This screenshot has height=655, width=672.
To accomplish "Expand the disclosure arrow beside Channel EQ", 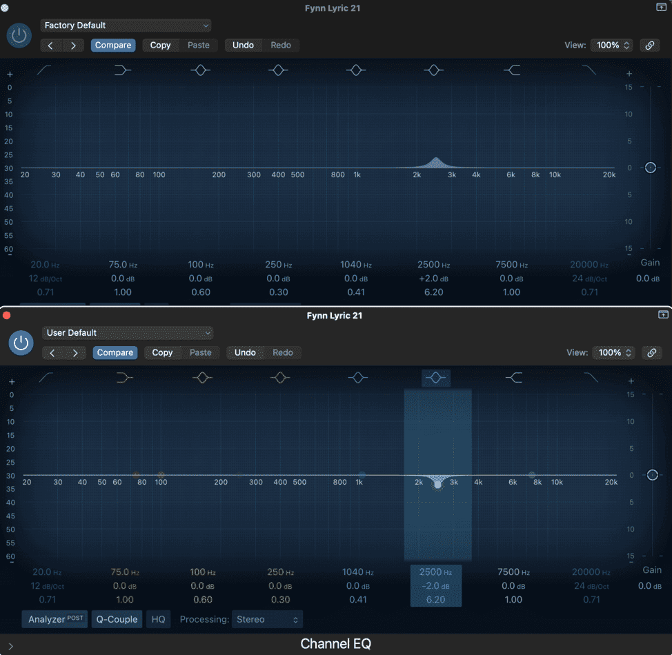I will coord(11,646).
